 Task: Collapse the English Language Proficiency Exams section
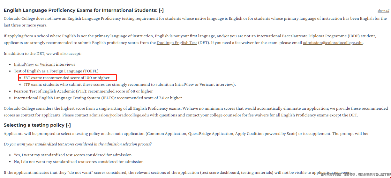click(x=161, y=10)
